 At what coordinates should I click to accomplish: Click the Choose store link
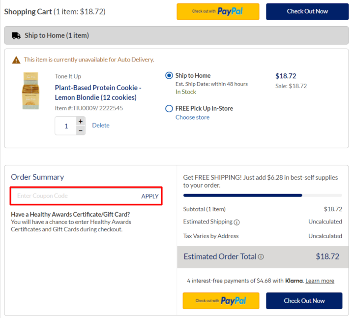pos(192,117)
